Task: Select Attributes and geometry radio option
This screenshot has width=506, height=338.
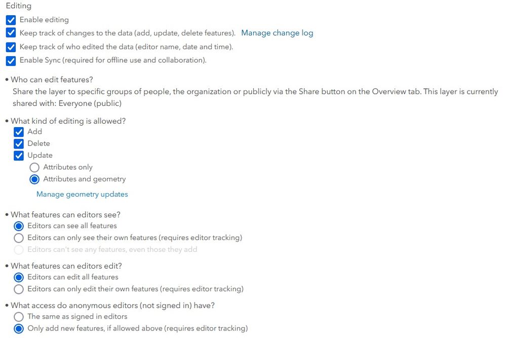Action: pos(34,179)
